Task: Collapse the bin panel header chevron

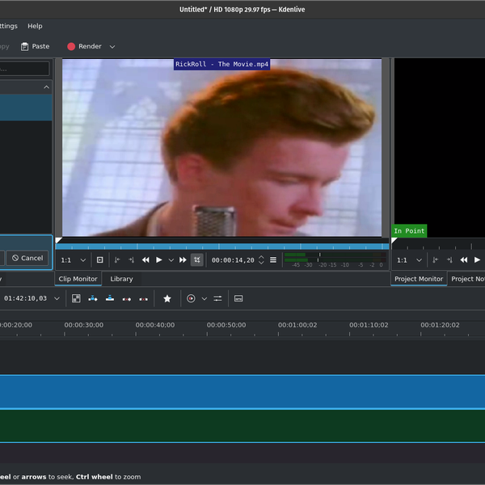Action: click(46, 87)
